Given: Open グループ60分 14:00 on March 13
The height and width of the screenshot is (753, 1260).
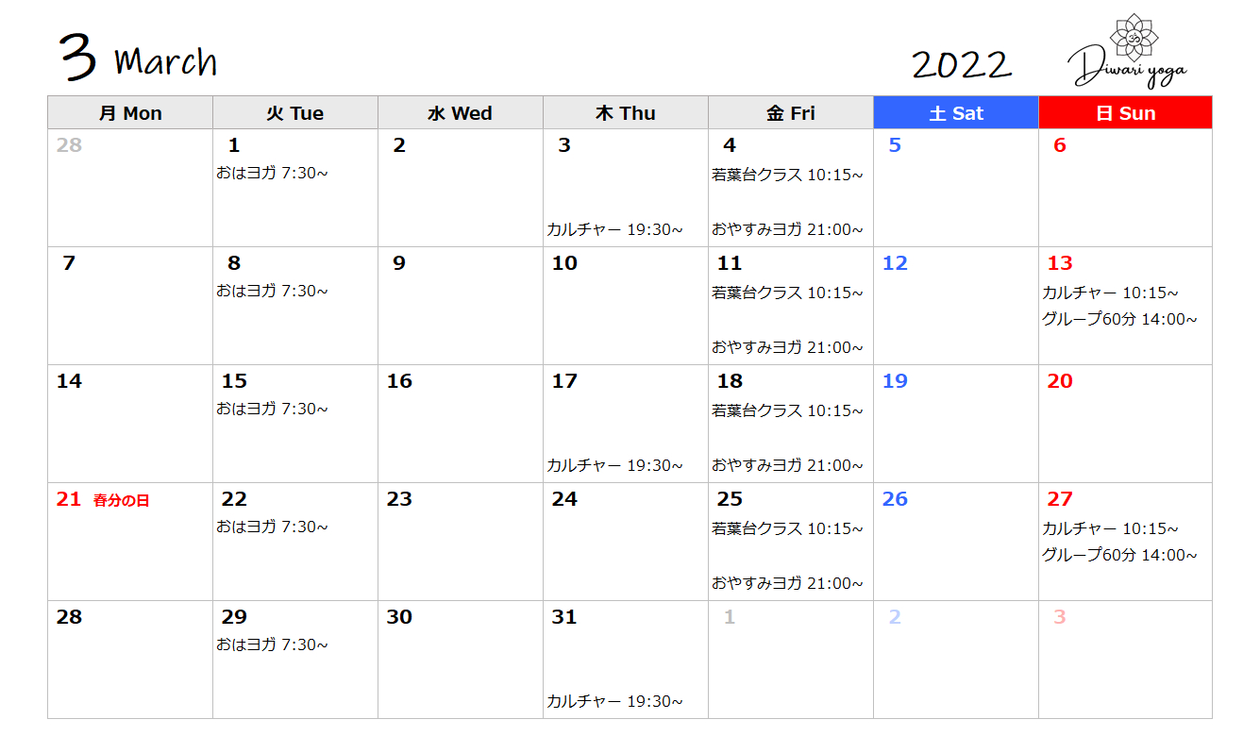Looking at the screenshot, I should pos(1119,319).
